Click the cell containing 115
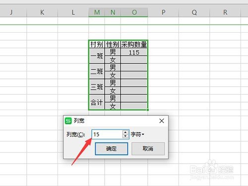This screenshot has height=186, width=248. [x=134, y=52]
